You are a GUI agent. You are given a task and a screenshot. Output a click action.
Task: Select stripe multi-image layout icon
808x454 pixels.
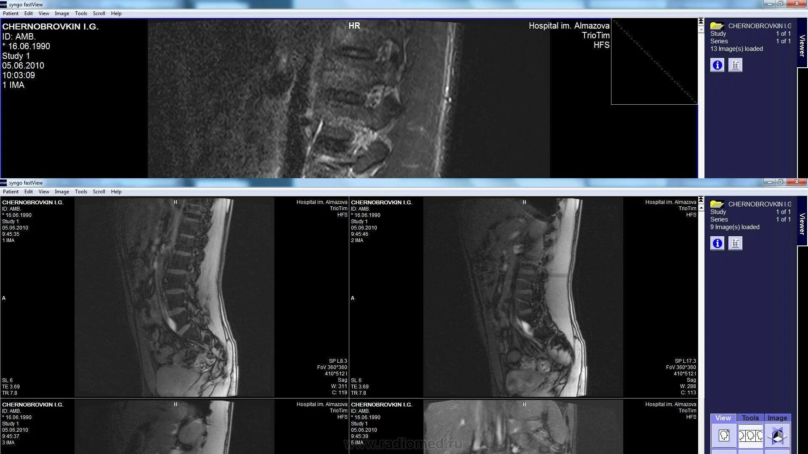pos(750,436)
